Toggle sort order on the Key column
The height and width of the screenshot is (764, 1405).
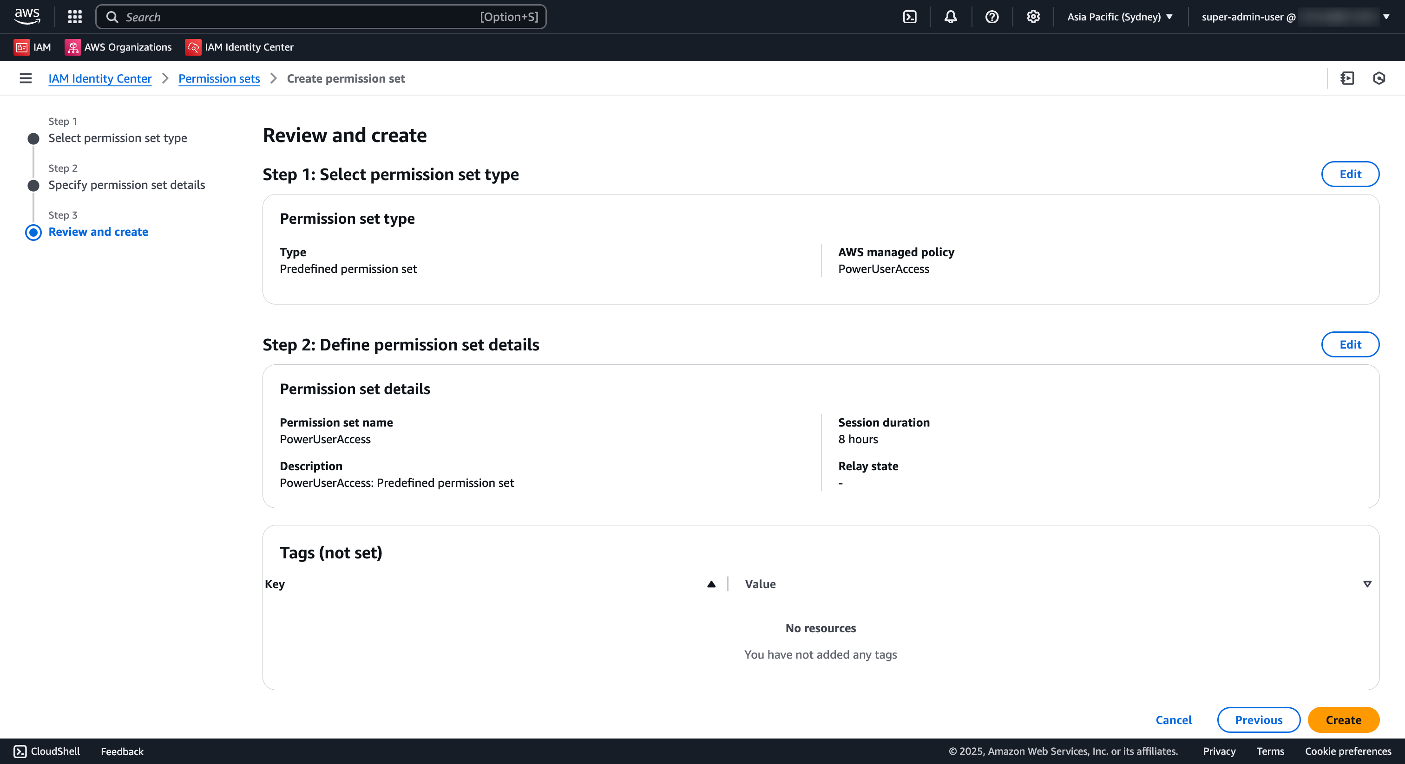pos(711,584)
